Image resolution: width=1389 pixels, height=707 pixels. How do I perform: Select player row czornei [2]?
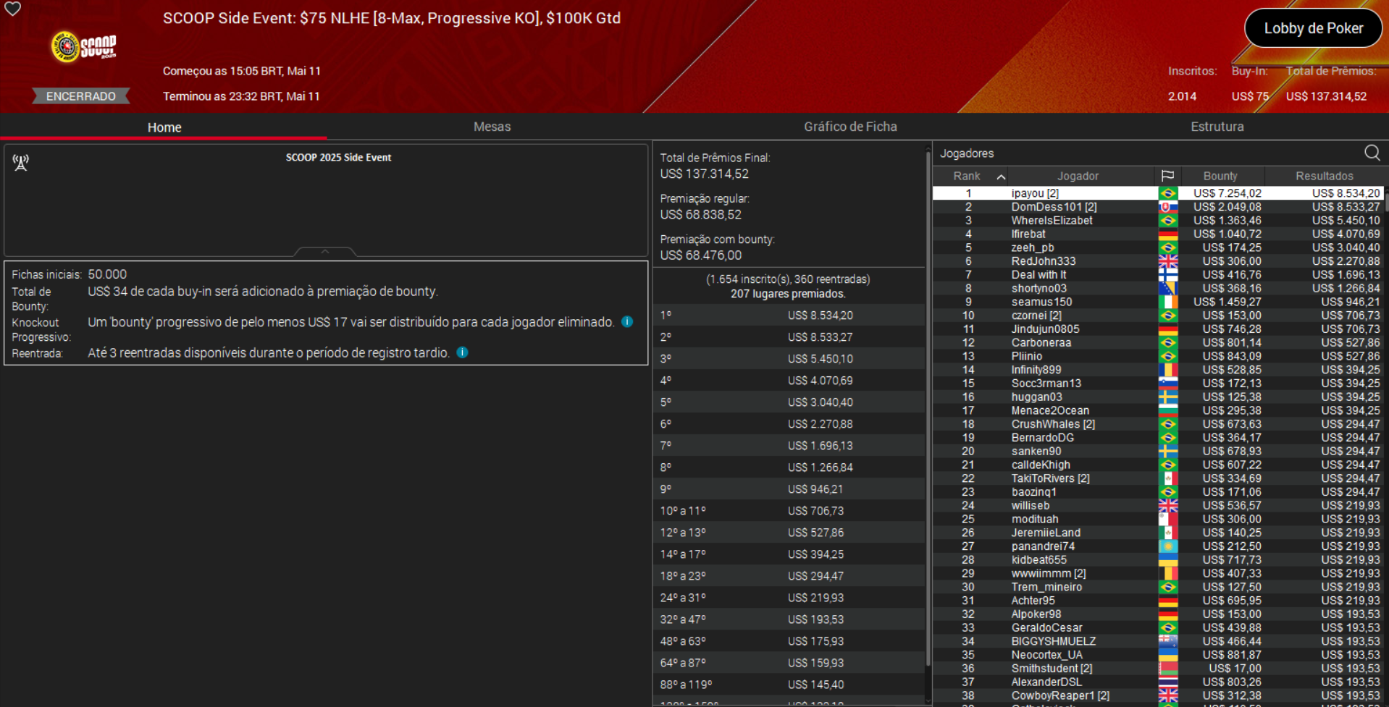point(1158,316)
